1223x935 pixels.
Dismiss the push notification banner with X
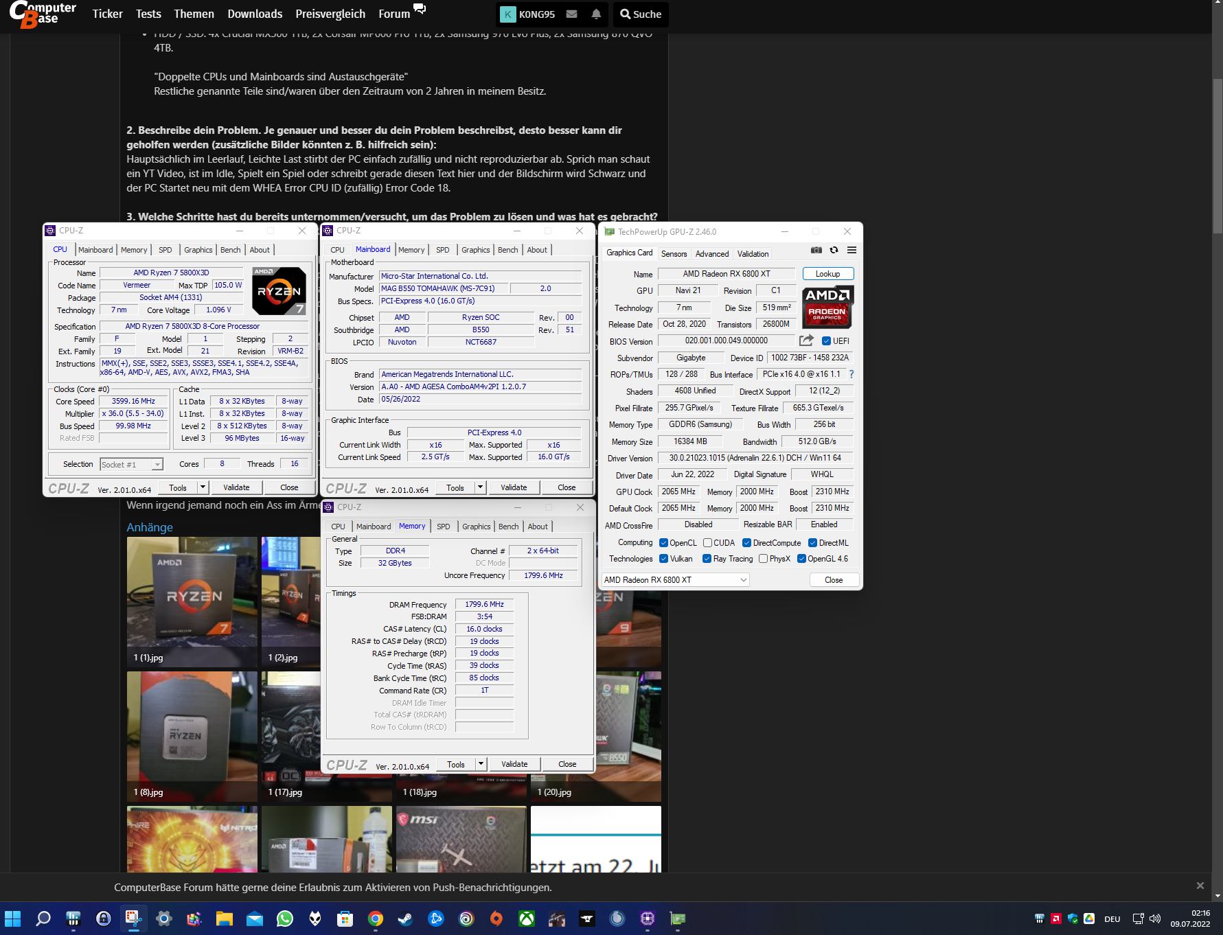(x=1200, y=886)
